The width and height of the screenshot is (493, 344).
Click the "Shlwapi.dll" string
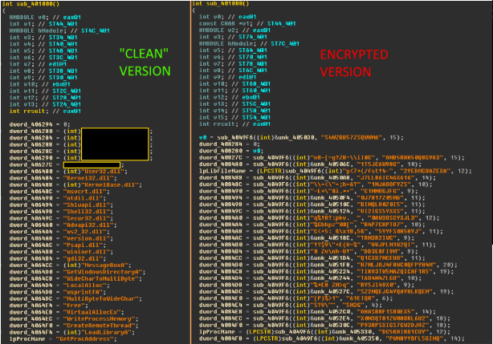(88, 205)
